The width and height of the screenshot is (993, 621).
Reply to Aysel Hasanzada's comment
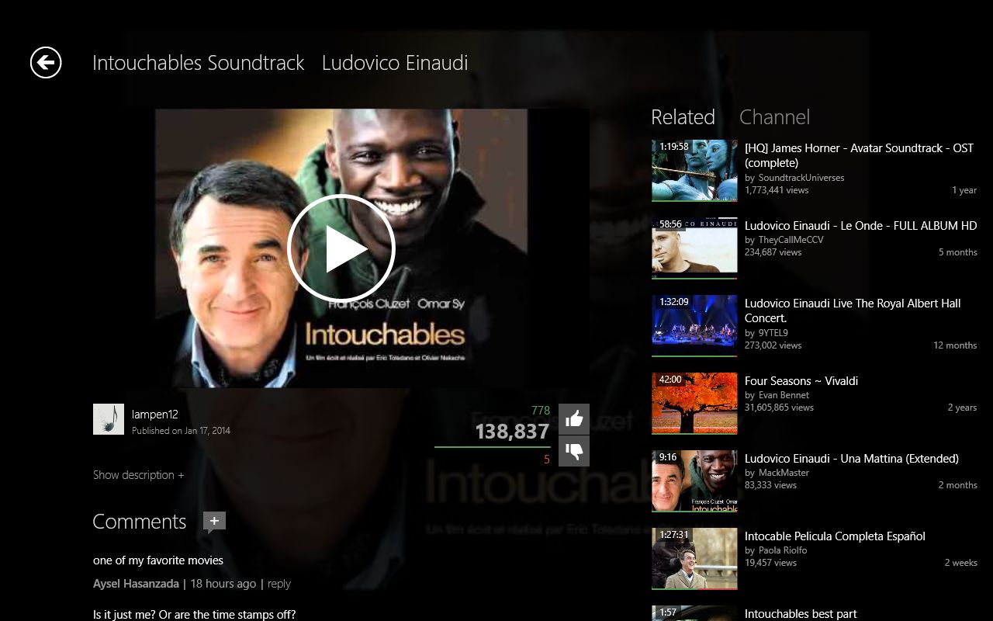[x=279, y=584]
